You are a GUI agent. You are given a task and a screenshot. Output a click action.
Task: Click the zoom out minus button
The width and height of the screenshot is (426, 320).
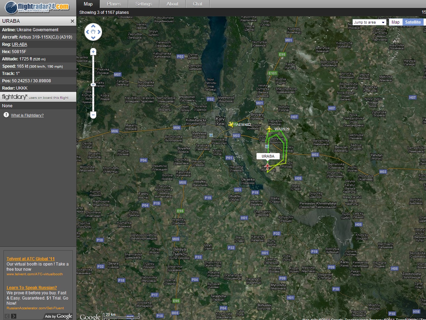pyautogui.click(x=93, y=115)
